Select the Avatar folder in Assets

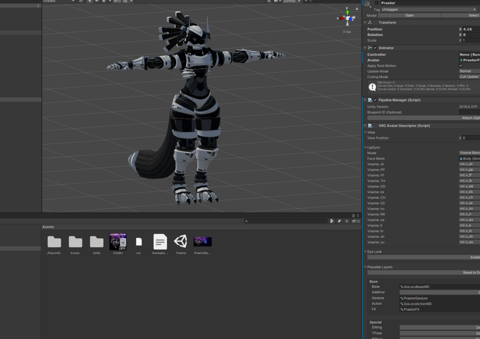pyautogui.click(x=75, y=244)
